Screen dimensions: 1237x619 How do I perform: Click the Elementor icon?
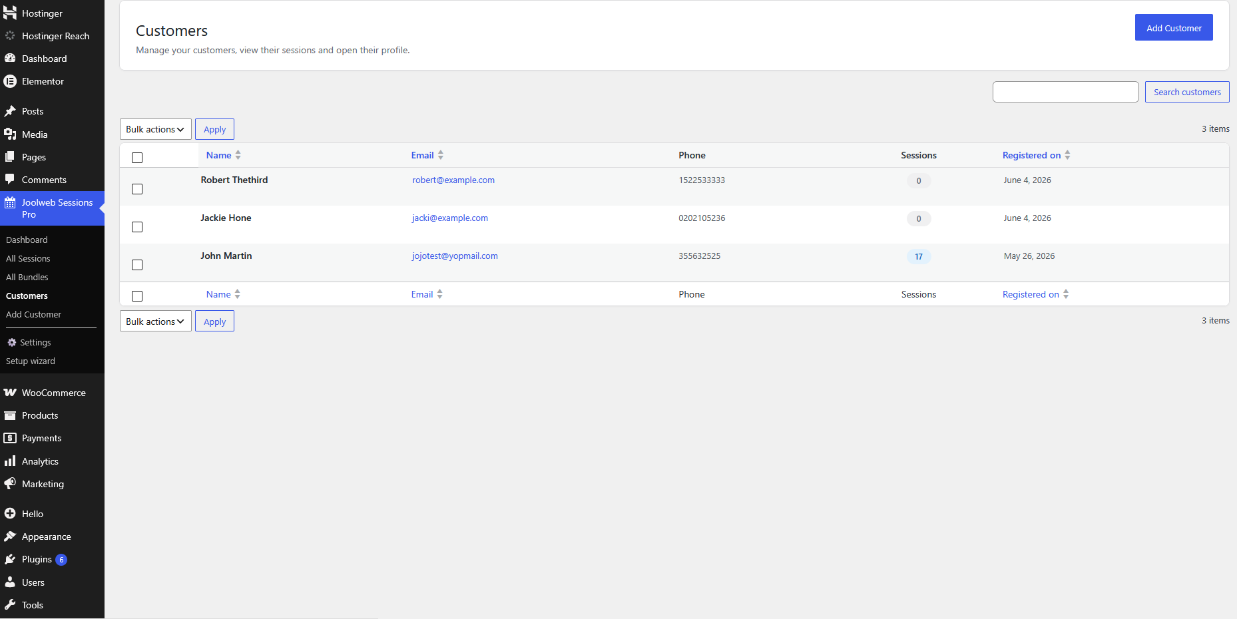[10, 81]
